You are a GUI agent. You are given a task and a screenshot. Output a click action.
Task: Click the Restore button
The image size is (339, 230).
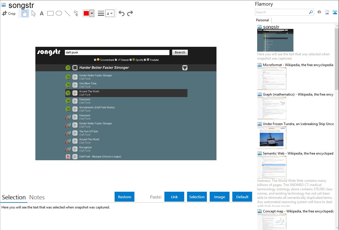pyautogui.click(x=125, y=197)
